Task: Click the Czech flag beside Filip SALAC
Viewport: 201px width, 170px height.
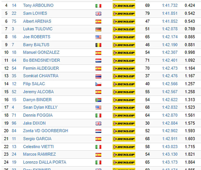Action: click(x=98, y=84)
